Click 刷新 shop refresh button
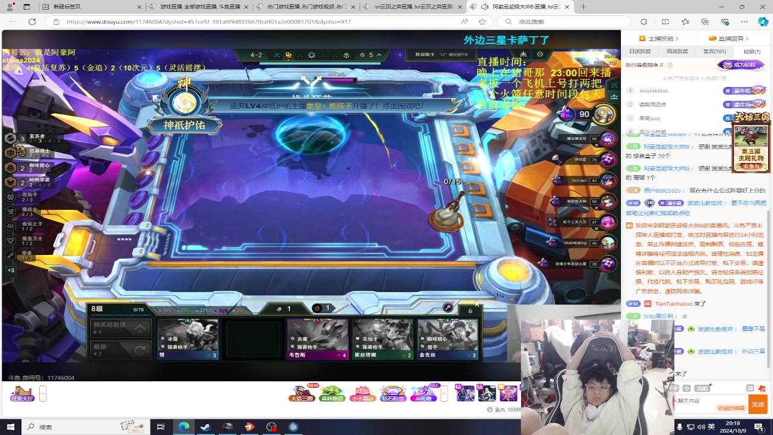Screen dimensions: 773x435 pos(120,349)
